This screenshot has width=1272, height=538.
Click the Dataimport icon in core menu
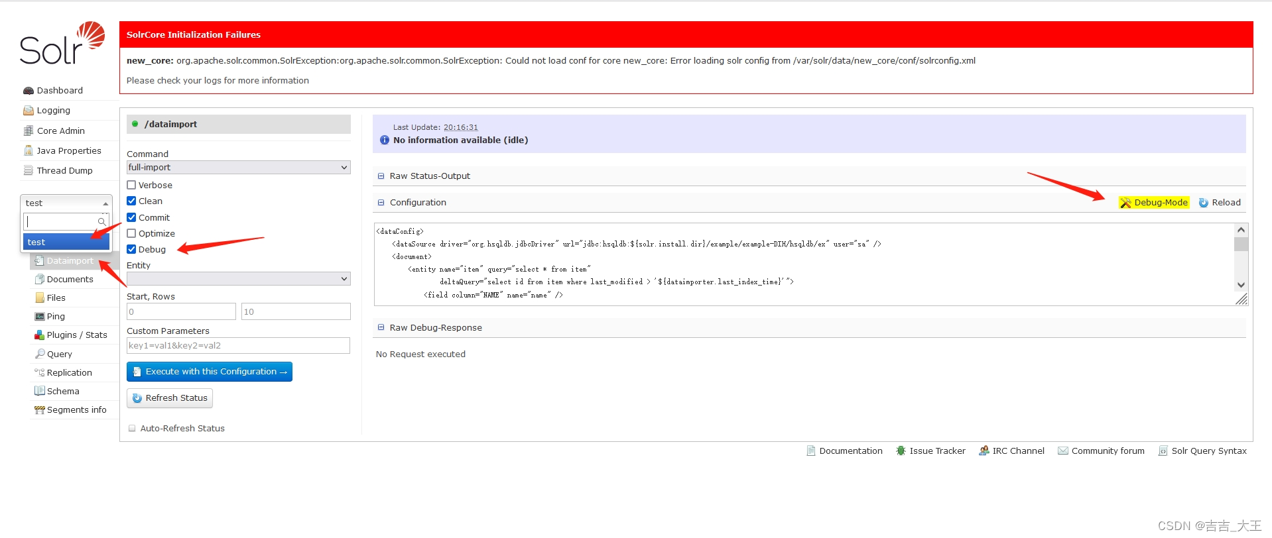point(39,261)
